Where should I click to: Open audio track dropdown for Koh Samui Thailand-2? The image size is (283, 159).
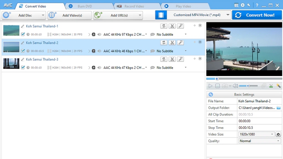click(146, 51)
